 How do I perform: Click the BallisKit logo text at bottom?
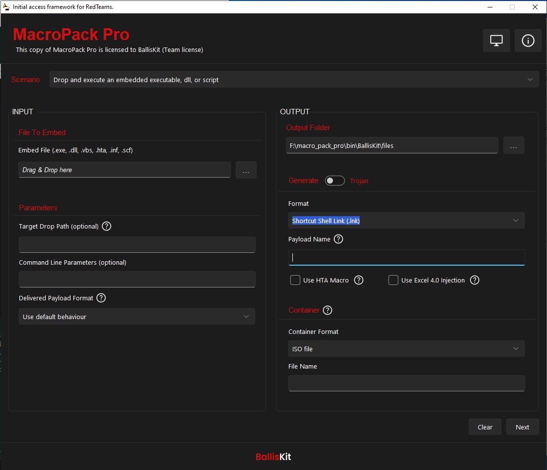(273, 457)
